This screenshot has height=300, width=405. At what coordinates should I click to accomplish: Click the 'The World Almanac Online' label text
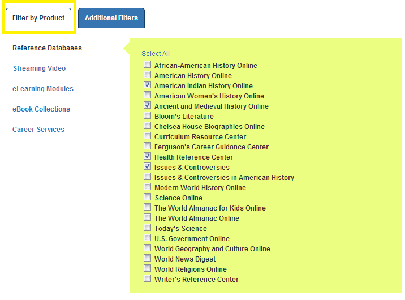coord(197,218)
